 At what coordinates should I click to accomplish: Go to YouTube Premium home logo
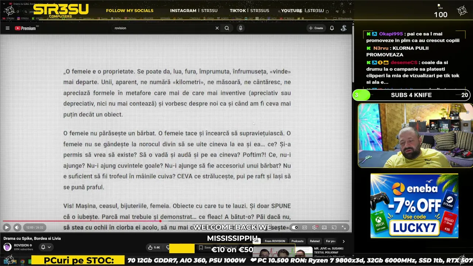(x=25, y=28)
